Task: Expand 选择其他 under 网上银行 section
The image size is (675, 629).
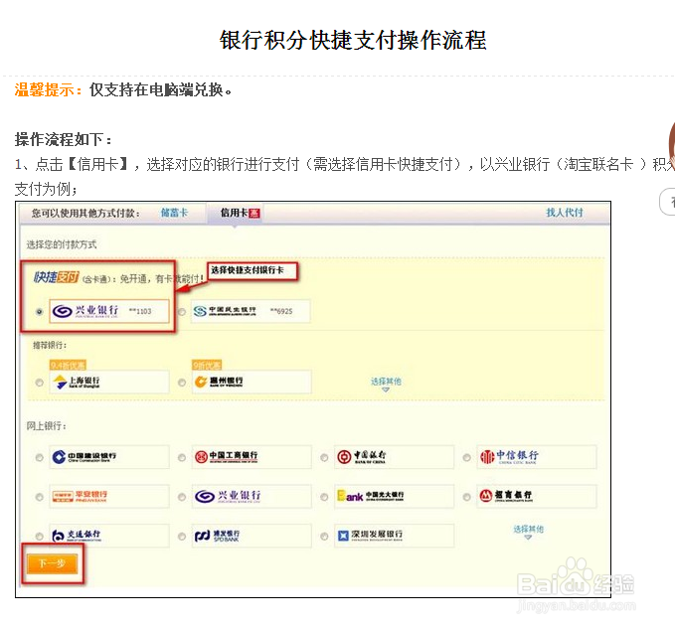Action: click(x=528, y=532)
